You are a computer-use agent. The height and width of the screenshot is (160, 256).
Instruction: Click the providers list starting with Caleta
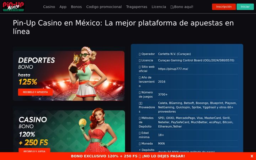click(x=197, y=107)
